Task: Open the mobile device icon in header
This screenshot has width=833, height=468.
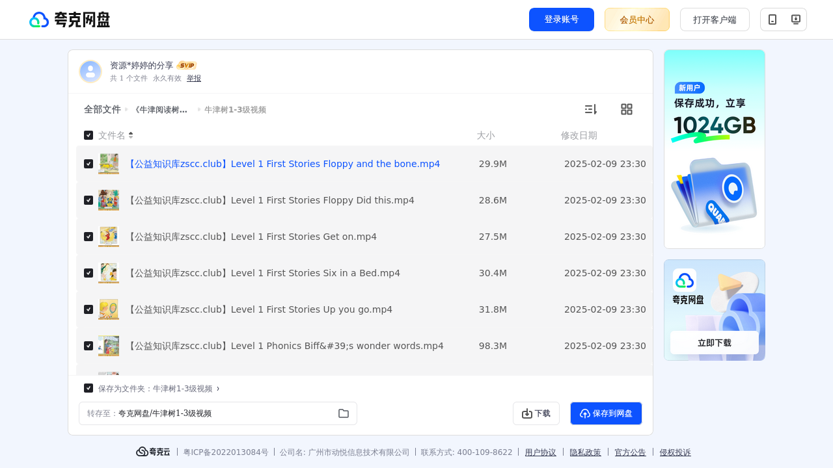Action: [x=772, y=19]
